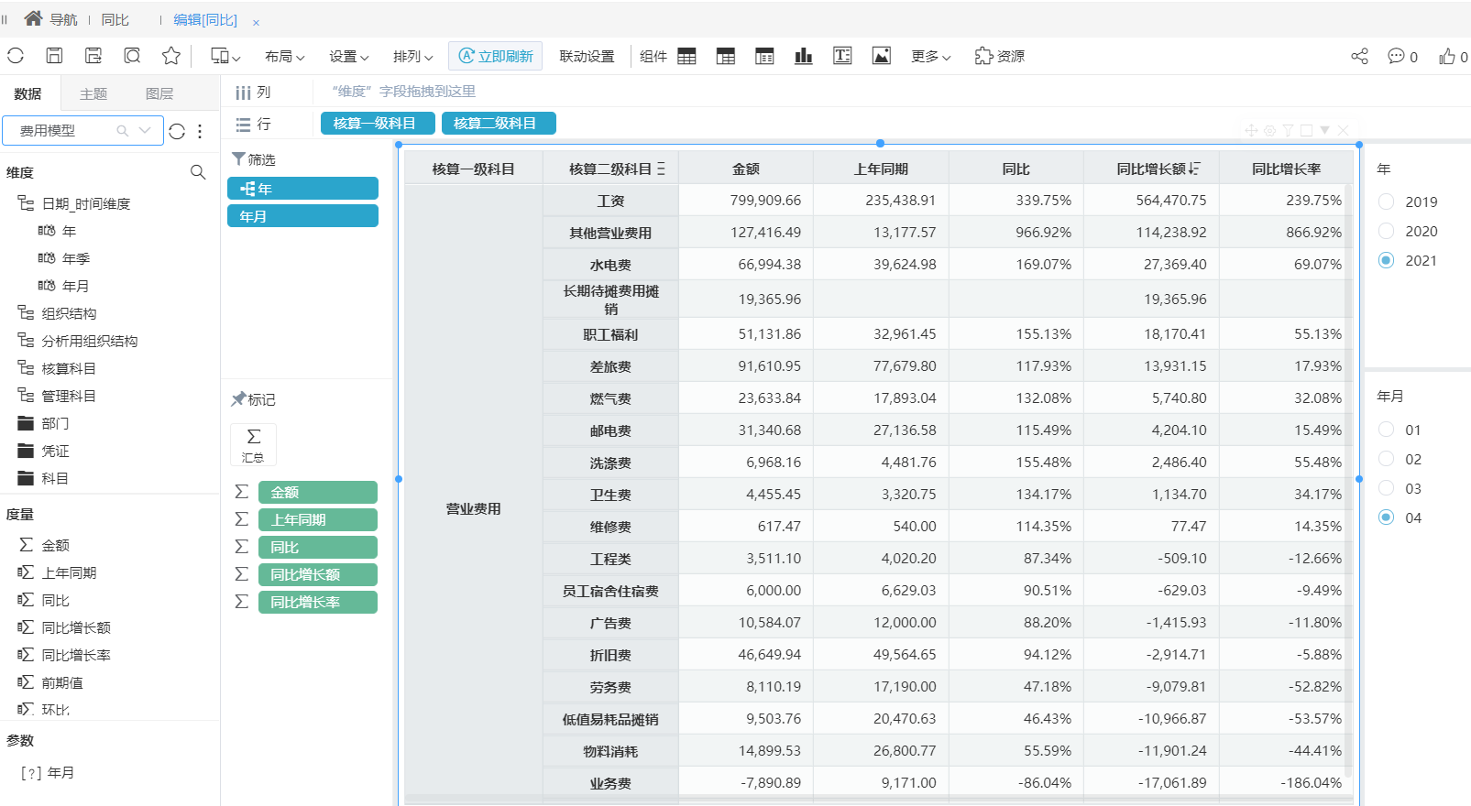Click the 立即刷新 button
This screenshot has height=806, width=1471.
coord(495,56)
